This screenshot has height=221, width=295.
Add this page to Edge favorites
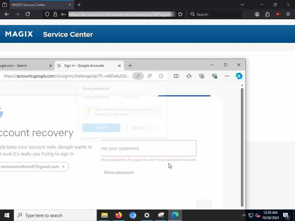pyautogui.click(x=161, y=76)
